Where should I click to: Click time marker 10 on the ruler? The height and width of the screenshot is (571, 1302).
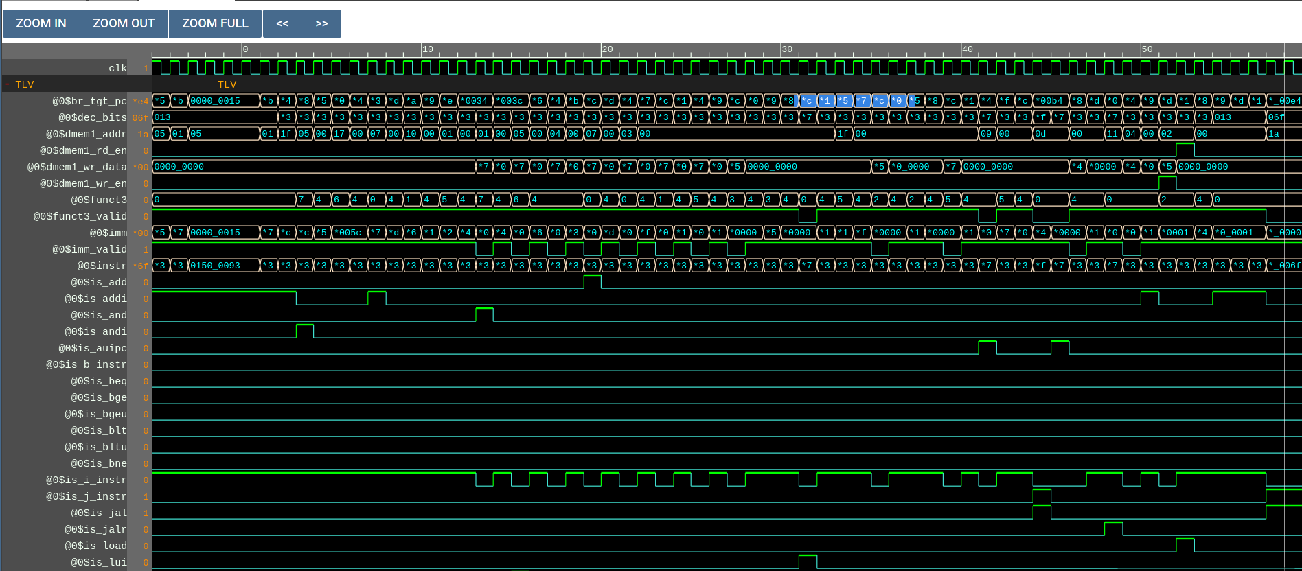coord(428,49)
